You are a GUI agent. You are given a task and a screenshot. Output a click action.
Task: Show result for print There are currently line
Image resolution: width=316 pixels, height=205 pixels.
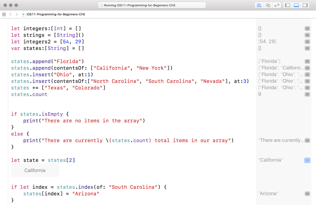(x=307, y=140)
